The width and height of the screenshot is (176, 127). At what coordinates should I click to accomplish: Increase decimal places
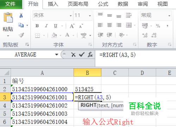(145, 35)
